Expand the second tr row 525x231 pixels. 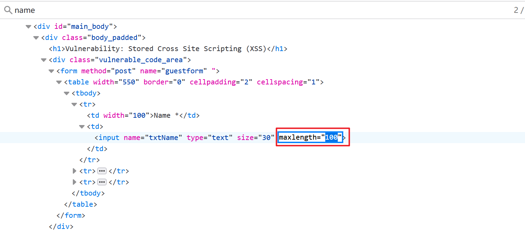point(74,171)
